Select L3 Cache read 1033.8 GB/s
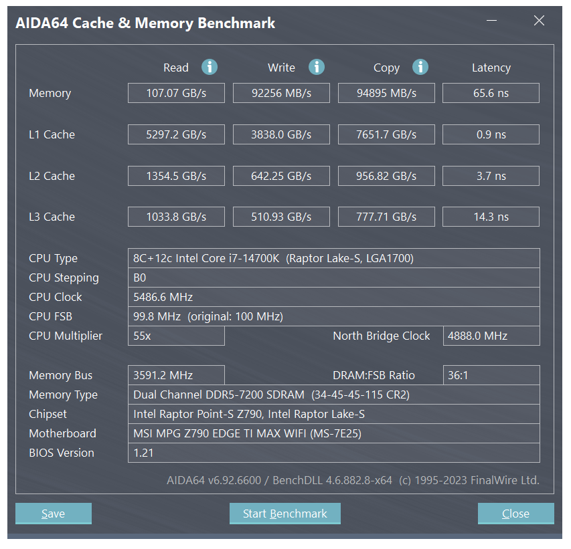The height and width of the screenshot is (549, 571). pos(176,217)
